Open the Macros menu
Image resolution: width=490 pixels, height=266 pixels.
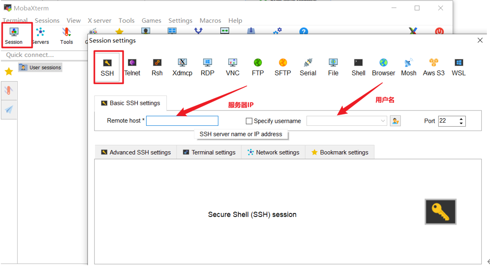tap(210, 21)
